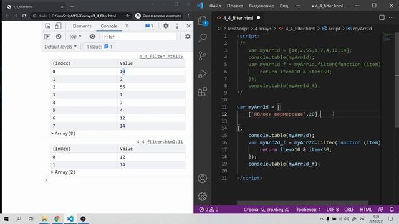Toggle the device toolbar in DevTools

pos(58,26)
